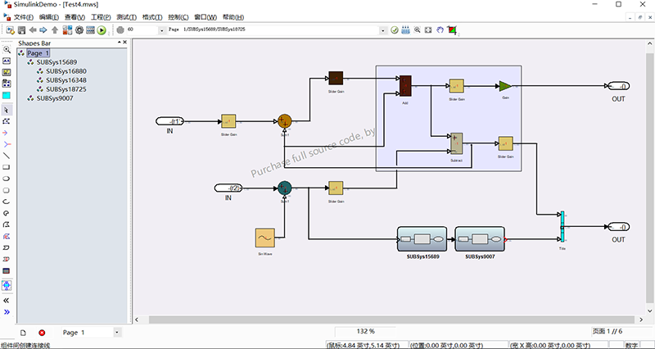This screenshot has height=349, width=655.
Task: Open the 文件(F) menu
Action: (x=22, y=16)
